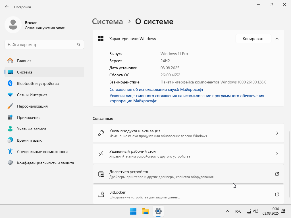Open Соглашение об использовании служб Майкрософт link

[x=157, y=89]
